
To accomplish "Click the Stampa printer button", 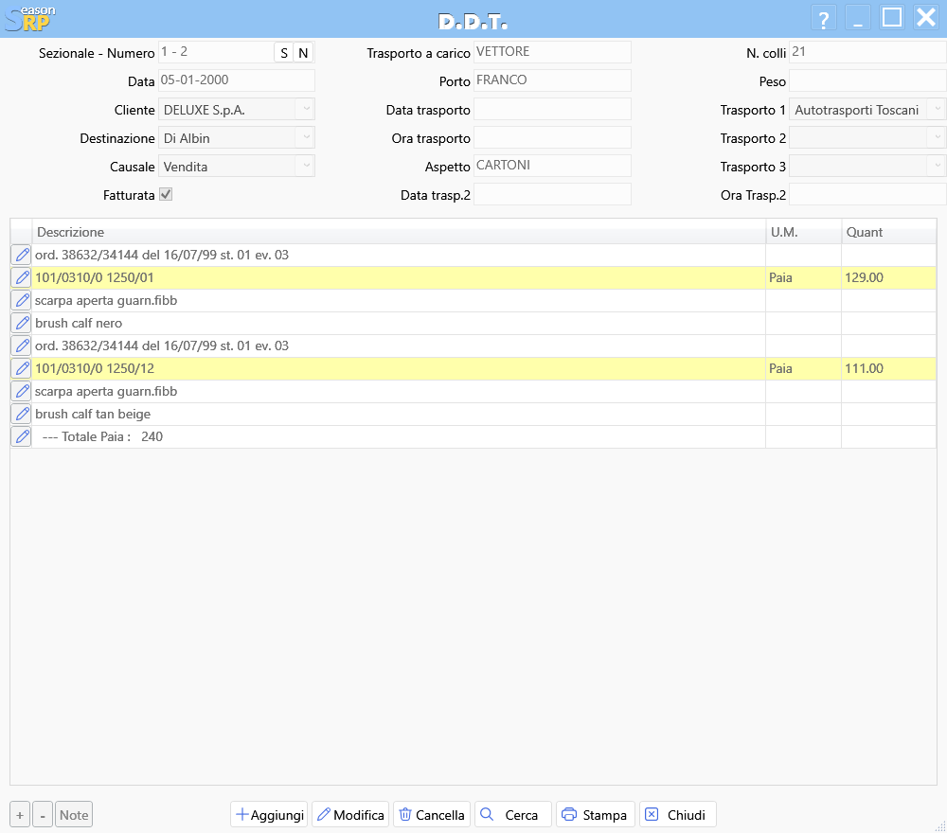I will coord(595,815).
